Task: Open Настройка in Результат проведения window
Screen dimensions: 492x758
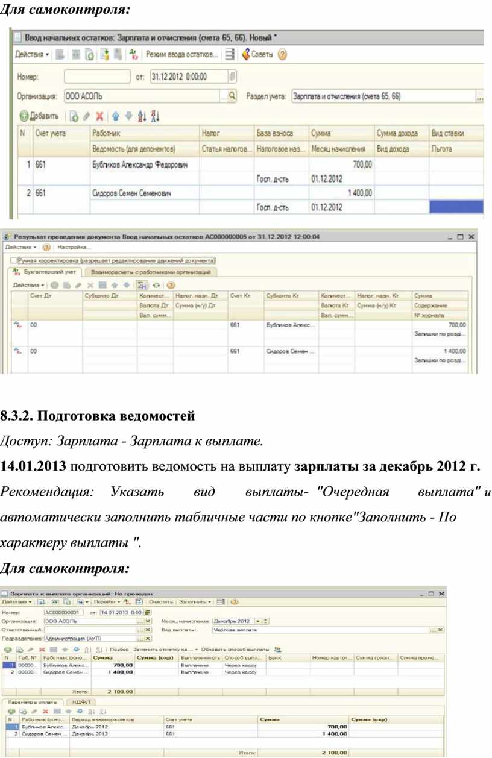Action: pyautogui.click(x=74, y=247)
